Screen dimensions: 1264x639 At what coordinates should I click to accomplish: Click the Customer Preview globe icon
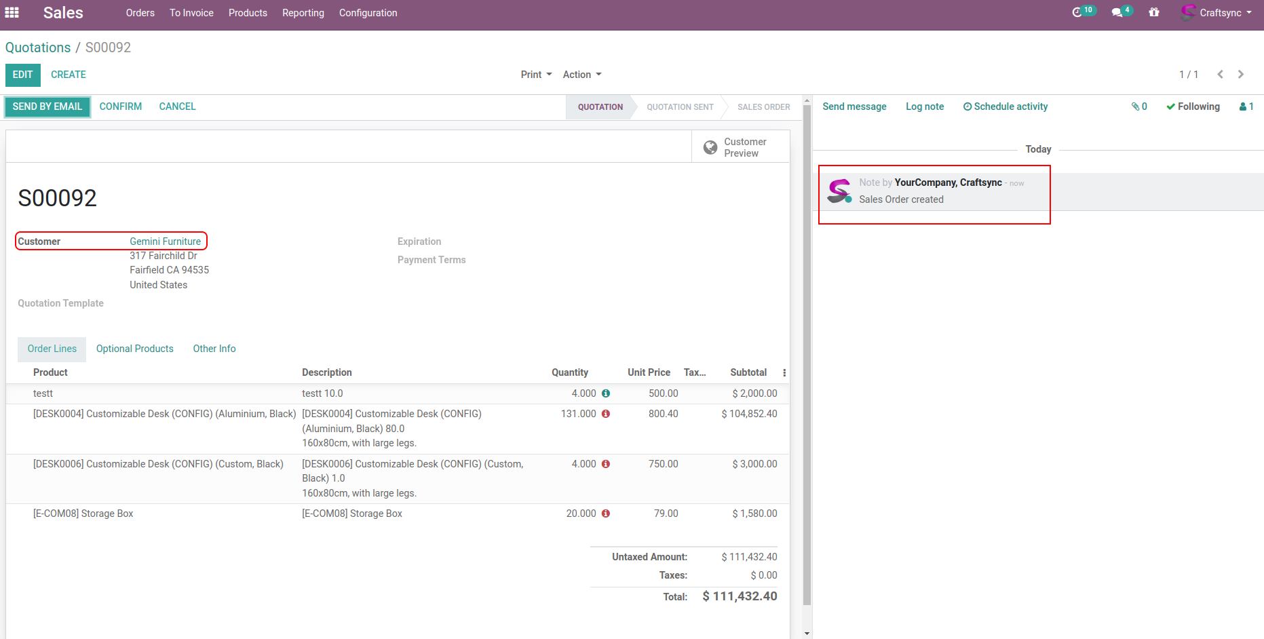click(710, 147)
